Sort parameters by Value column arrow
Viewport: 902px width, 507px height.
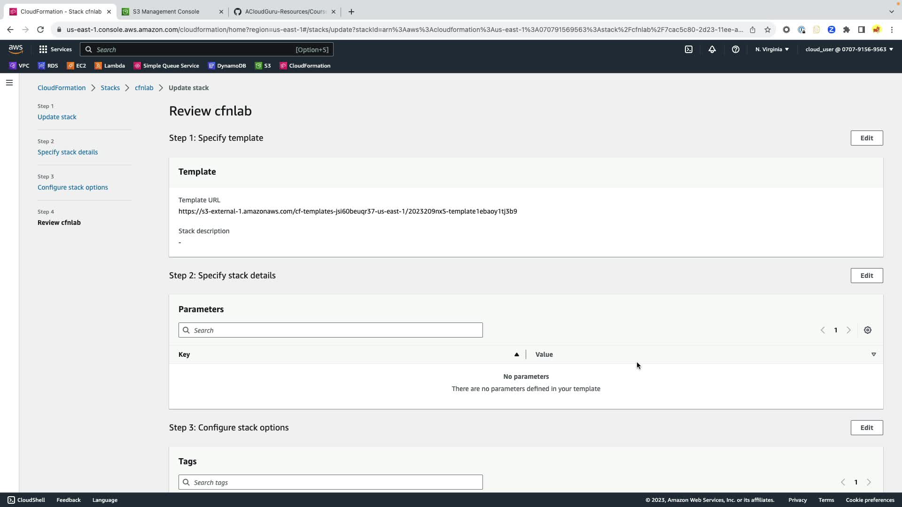coord(873,354)
